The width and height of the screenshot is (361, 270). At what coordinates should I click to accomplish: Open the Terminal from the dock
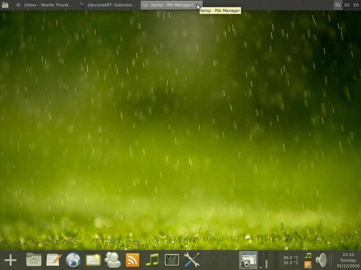click(172, 260)
